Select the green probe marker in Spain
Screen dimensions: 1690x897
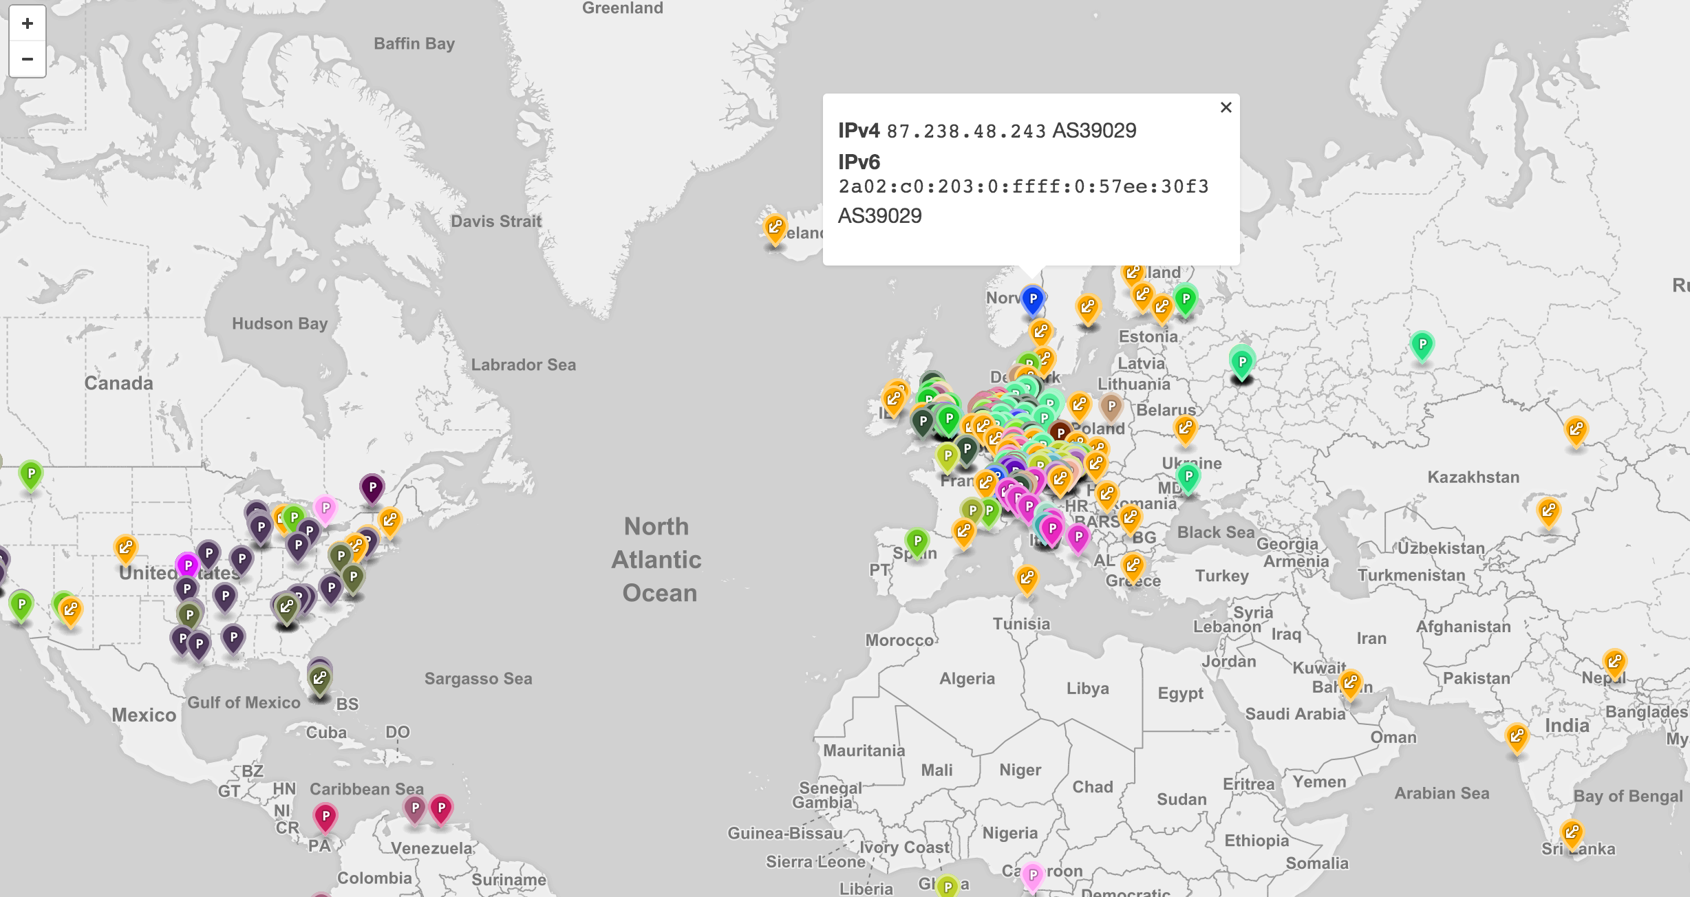[x=917, y=541]
